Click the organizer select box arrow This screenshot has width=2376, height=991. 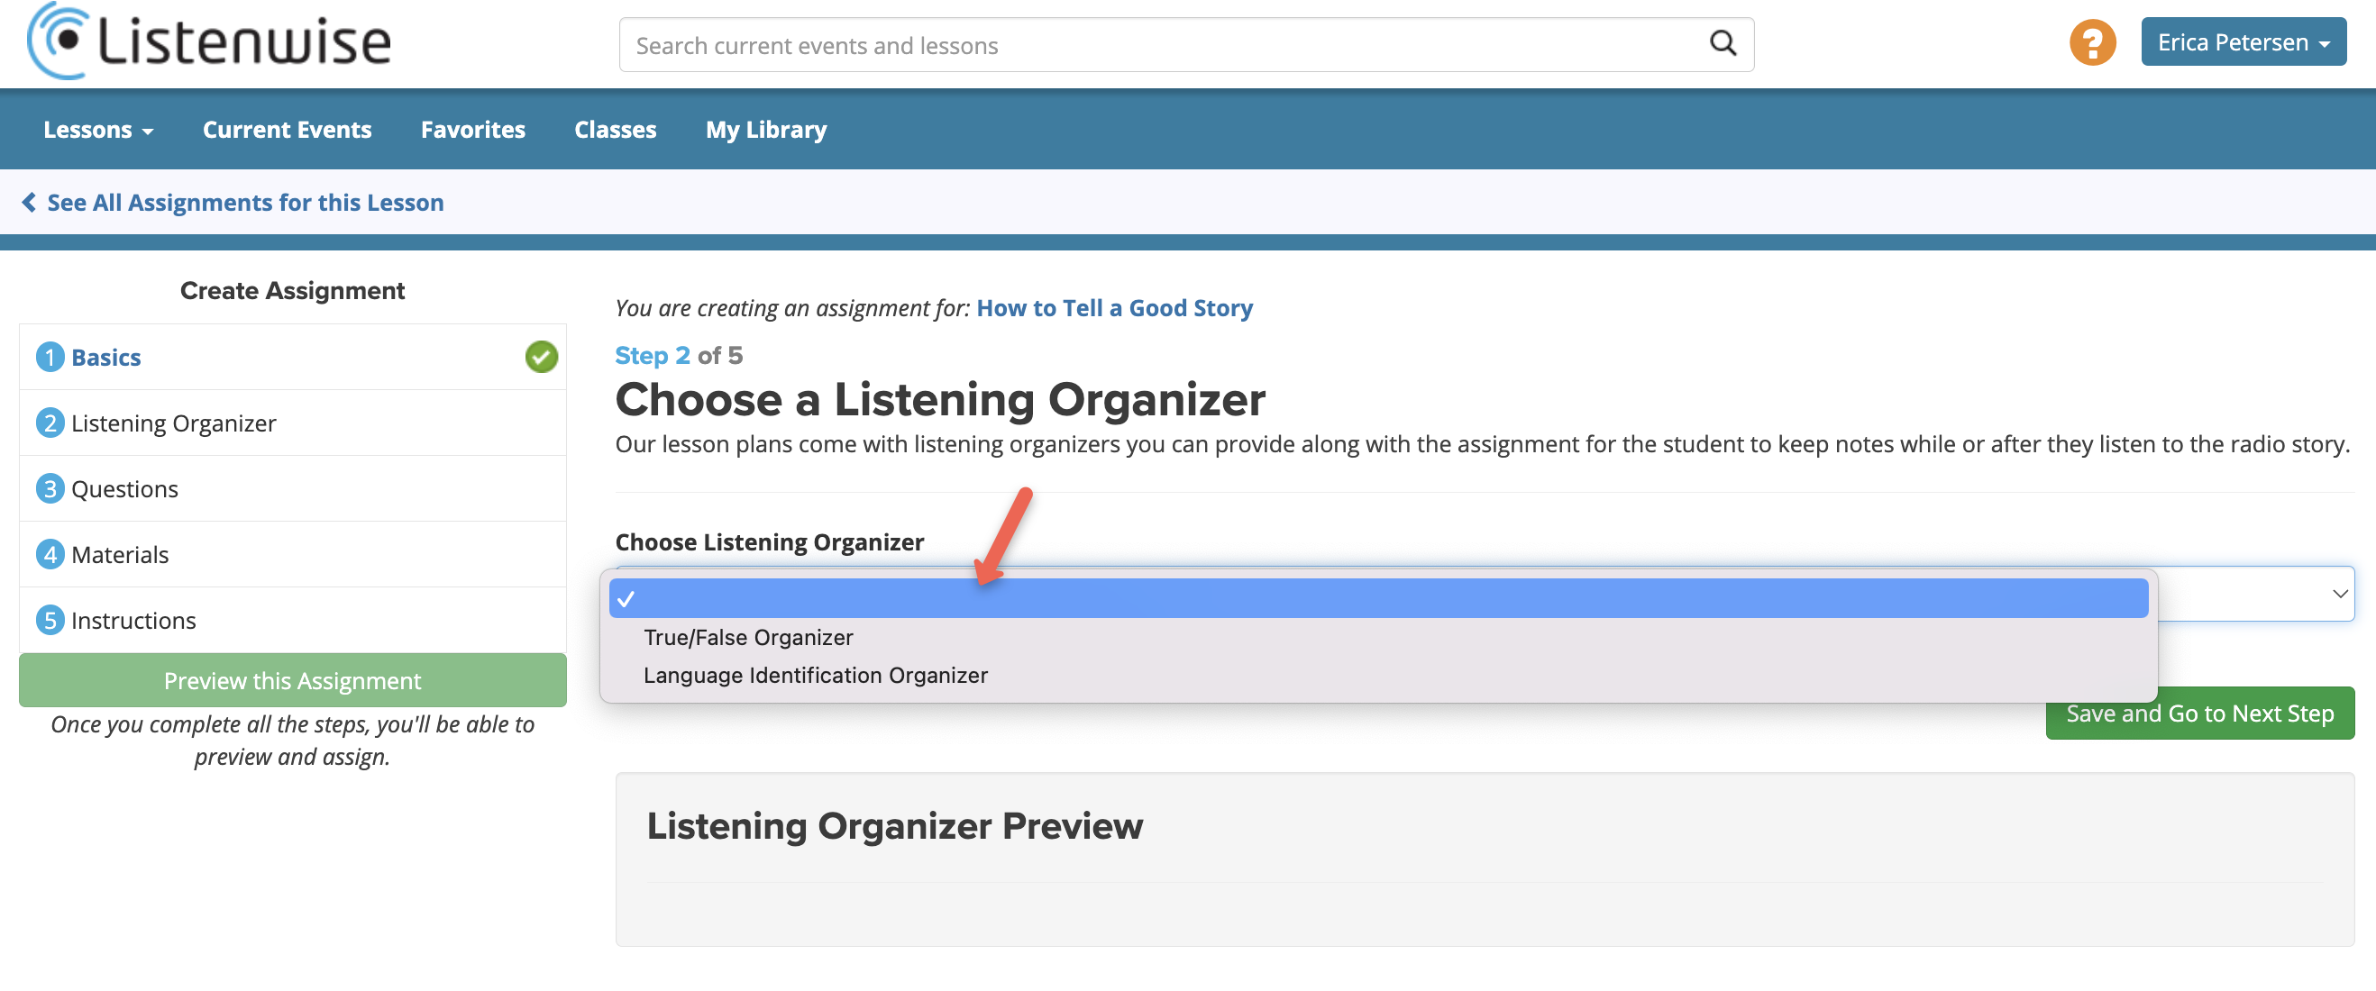2339,594
